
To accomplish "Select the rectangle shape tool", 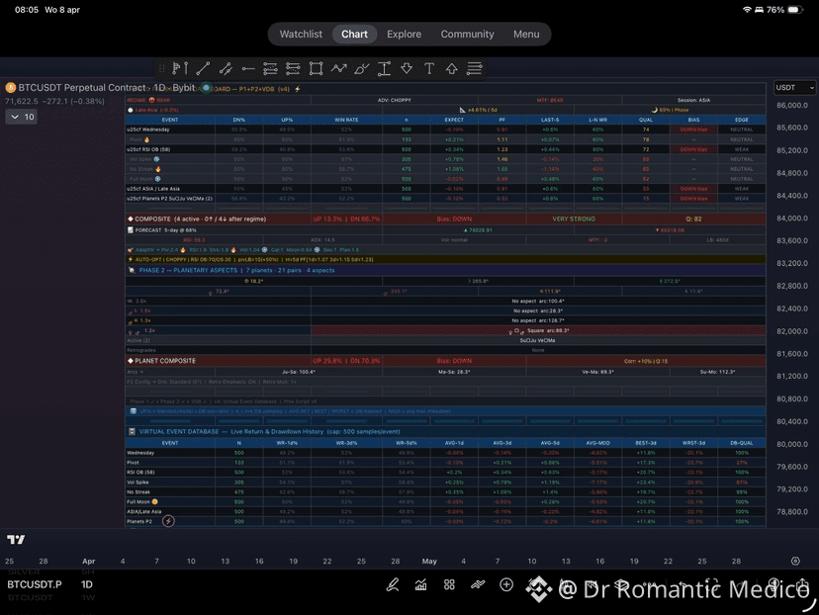I will 316,68.
